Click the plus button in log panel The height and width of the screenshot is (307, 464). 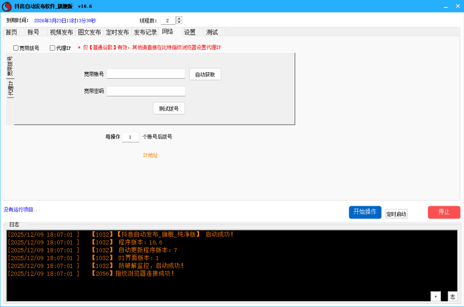(x=435, y=296)
